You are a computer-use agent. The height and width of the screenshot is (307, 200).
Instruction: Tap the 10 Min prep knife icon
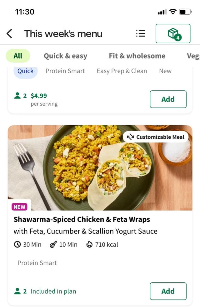(53, 245)
